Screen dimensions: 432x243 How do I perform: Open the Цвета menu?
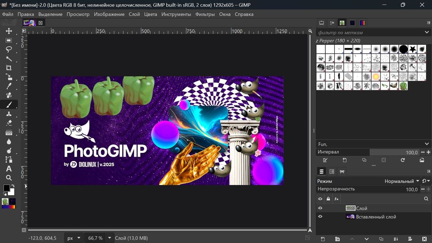tap(150, 14)
